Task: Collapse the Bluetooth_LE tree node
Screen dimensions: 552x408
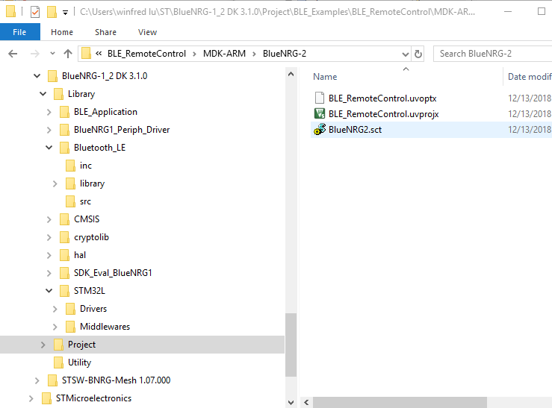Action: point(49,147)
